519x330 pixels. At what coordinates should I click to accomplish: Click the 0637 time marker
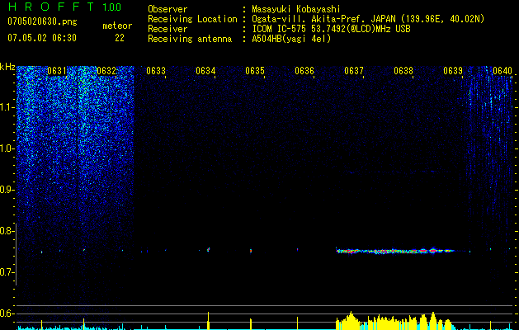pyautogui.click(x=354, y=71)
